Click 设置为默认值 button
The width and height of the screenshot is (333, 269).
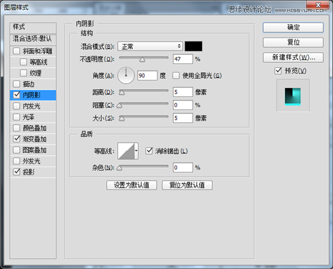132,185
